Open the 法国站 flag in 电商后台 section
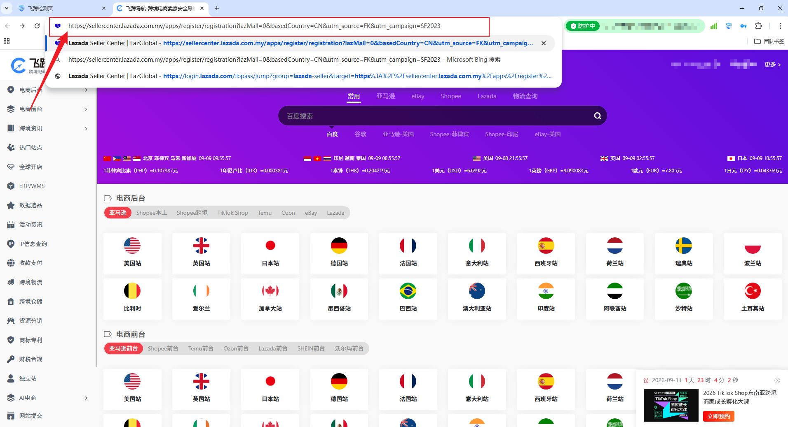 click(408, 246)
